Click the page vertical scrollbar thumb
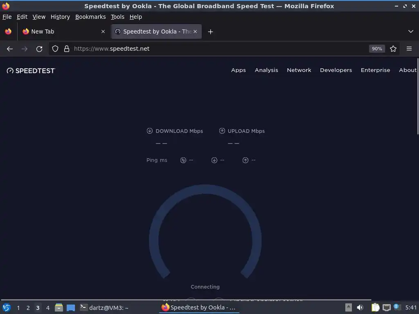419x314 pixels. (418, 96)
